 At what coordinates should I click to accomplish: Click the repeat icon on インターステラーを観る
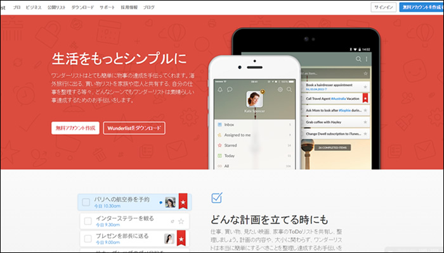click(x=173, y=221)
